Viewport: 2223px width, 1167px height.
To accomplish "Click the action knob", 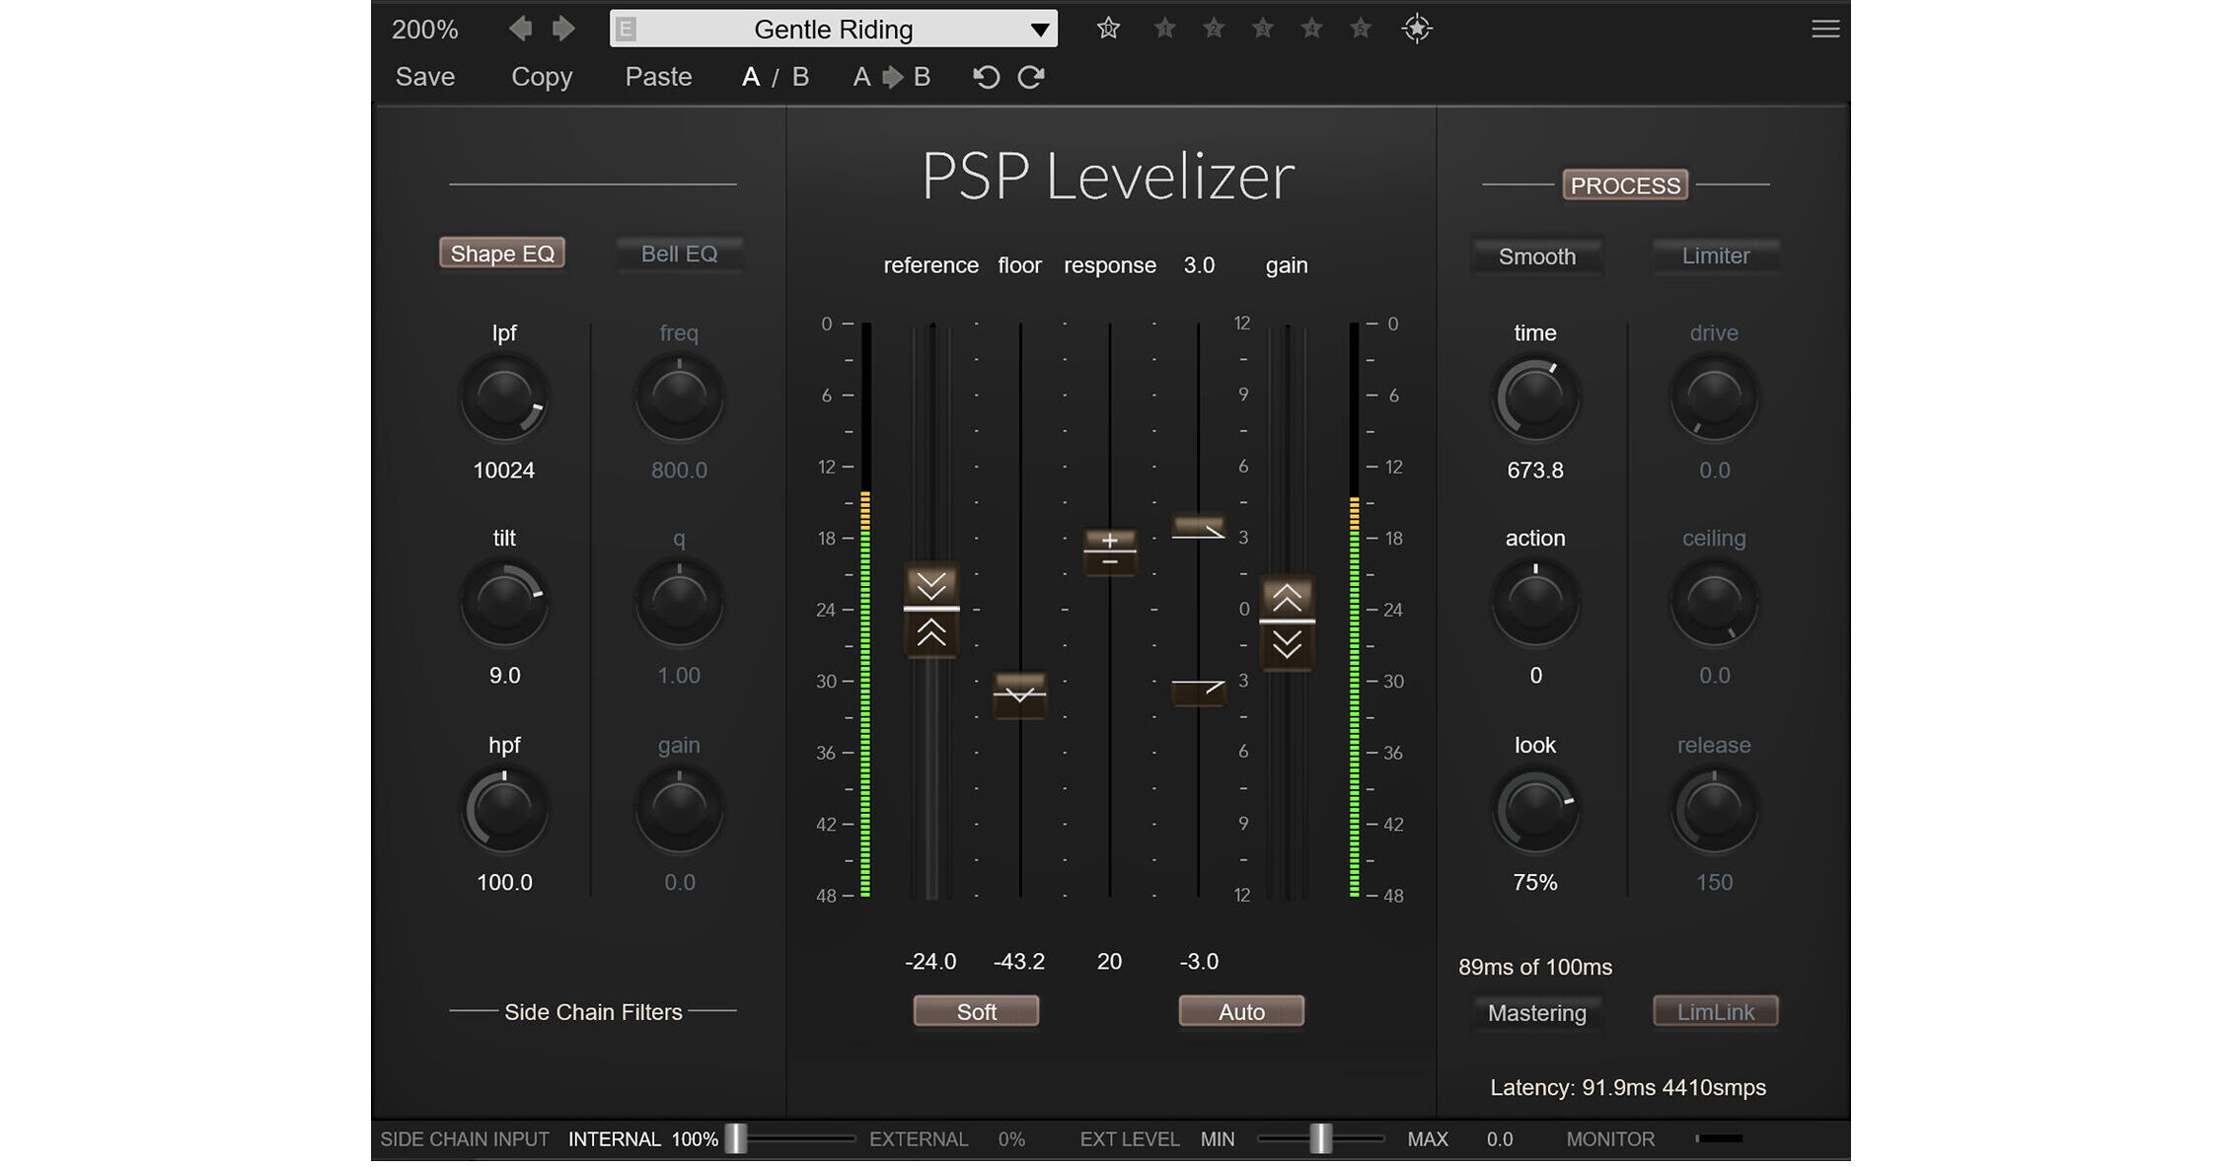I will pos(1535,602).
